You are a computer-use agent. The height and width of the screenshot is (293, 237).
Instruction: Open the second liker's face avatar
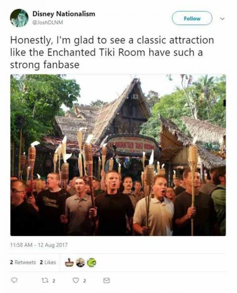tap(81, 262)
